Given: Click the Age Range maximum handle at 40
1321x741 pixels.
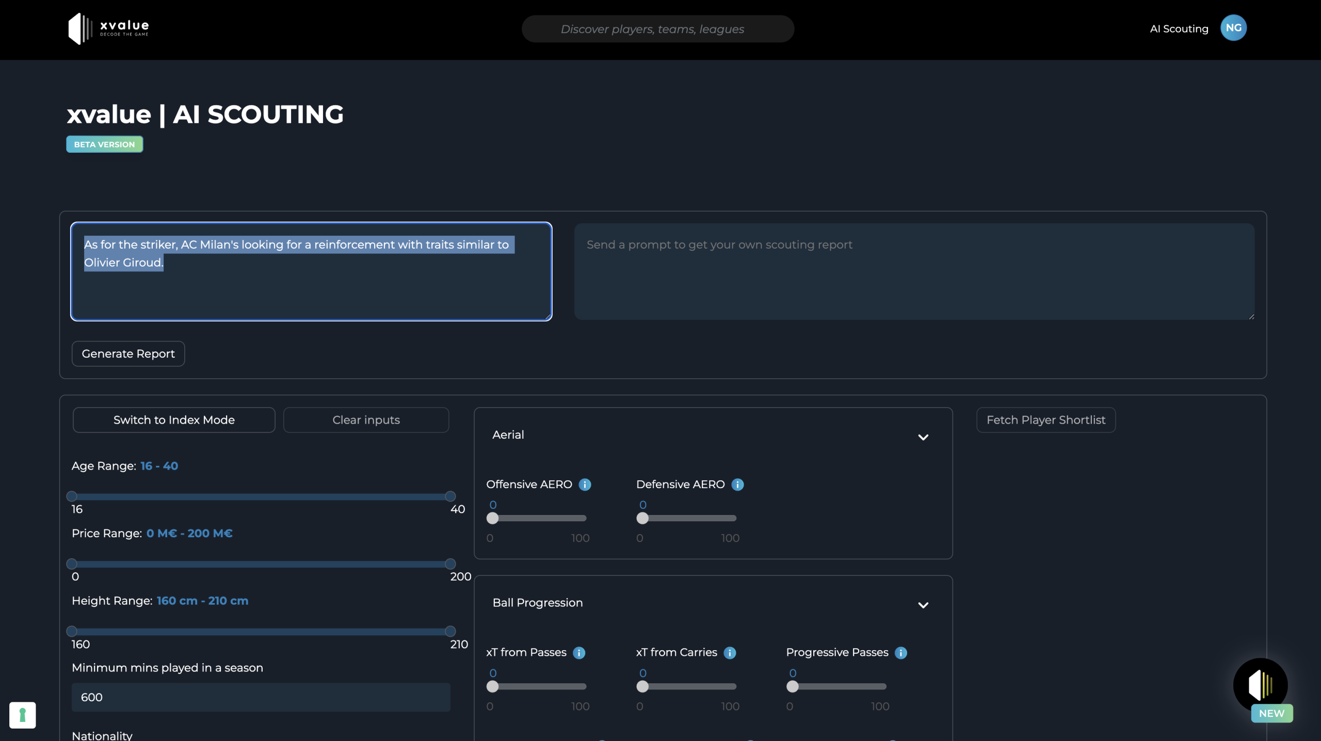Looking at the screenshot, I should coord(450,496).
